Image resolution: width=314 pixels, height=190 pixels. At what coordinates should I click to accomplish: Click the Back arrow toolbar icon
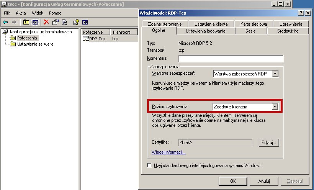5,22
